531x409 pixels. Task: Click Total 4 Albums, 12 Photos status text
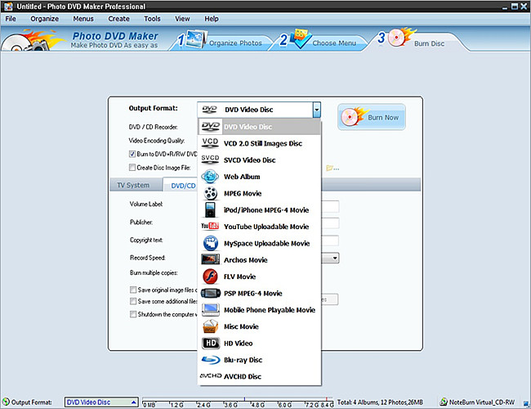[380, 402]
